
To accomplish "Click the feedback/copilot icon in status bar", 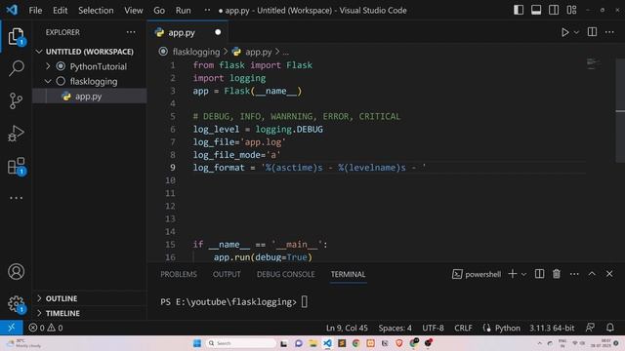I will (x=590, y=328).
